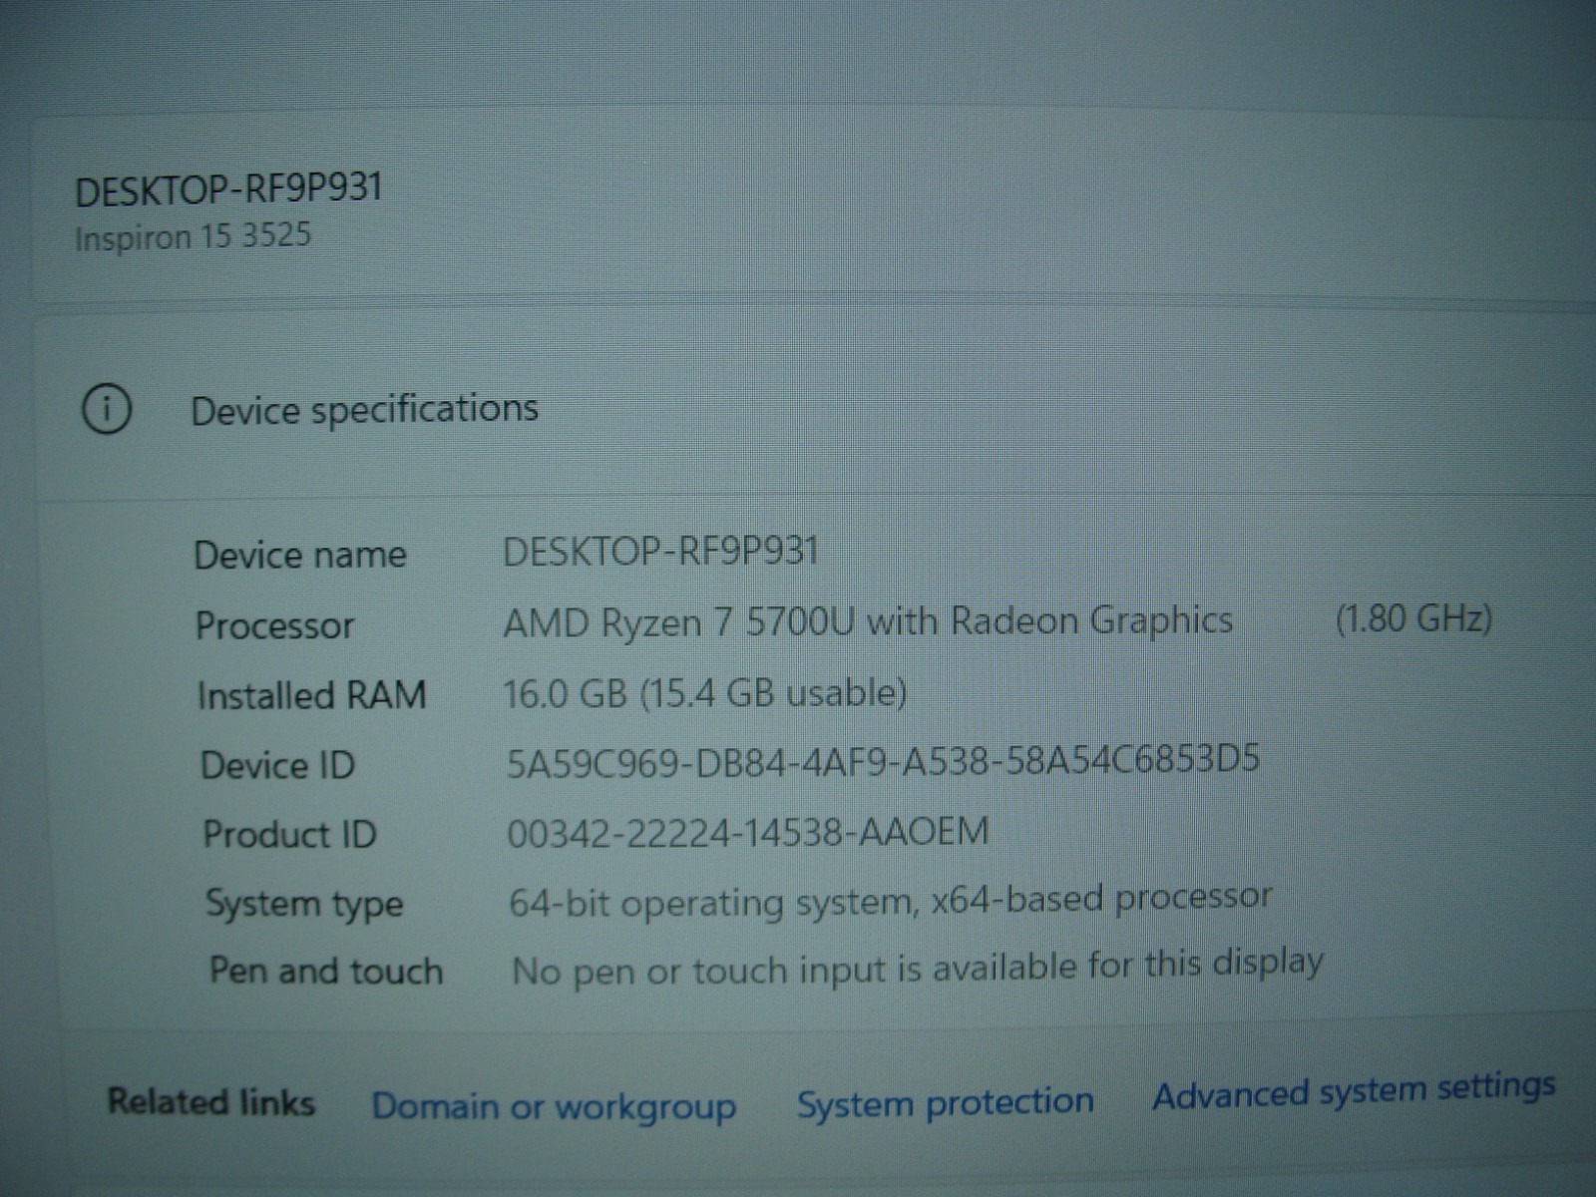Select 16.0 GB (15.4 GB usable) value

pos(705,692)
